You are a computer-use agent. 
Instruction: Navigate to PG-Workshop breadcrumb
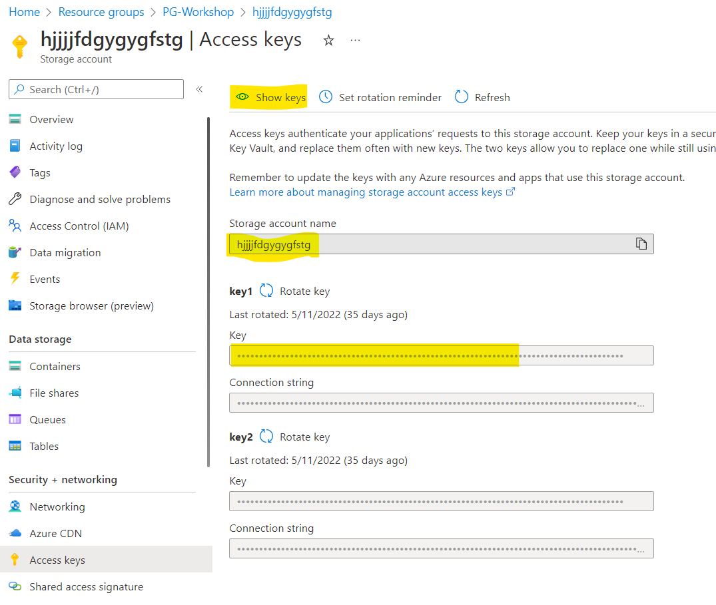point(198,12)
